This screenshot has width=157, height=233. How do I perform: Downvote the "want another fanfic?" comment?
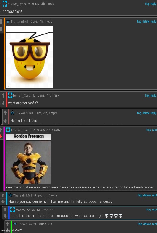coord(3,103)
